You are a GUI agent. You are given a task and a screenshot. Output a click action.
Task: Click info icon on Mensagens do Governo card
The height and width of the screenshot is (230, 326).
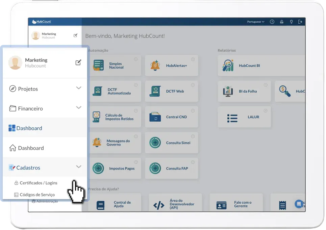tap(136, 136)
